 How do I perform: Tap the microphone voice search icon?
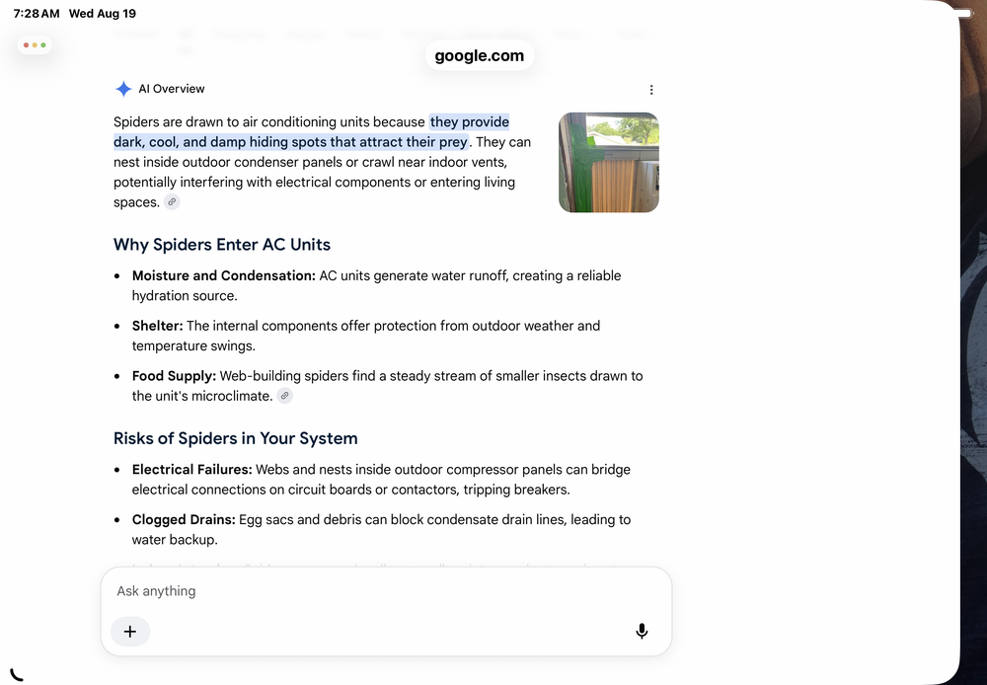pos(642,631)
